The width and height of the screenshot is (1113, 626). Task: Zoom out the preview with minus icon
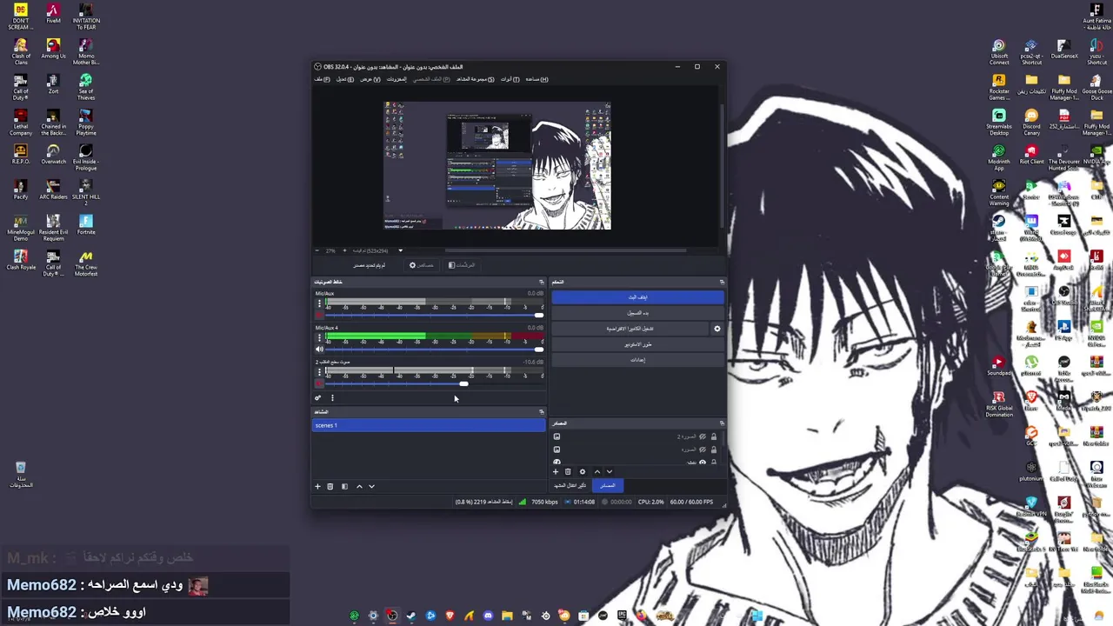click(x=318, y=250)
